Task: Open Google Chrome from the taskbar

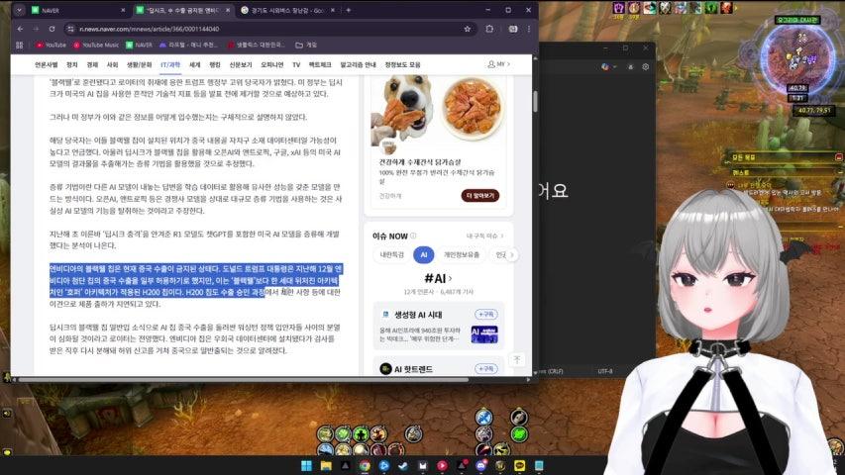Action: [x=365, y=465]
